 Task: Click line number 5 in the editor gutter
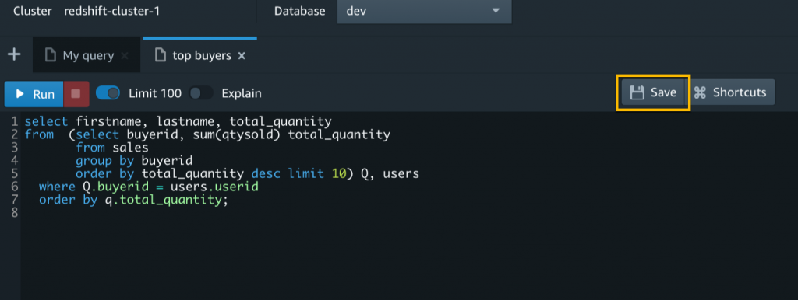pyautogui.click(x=14, y=174)
